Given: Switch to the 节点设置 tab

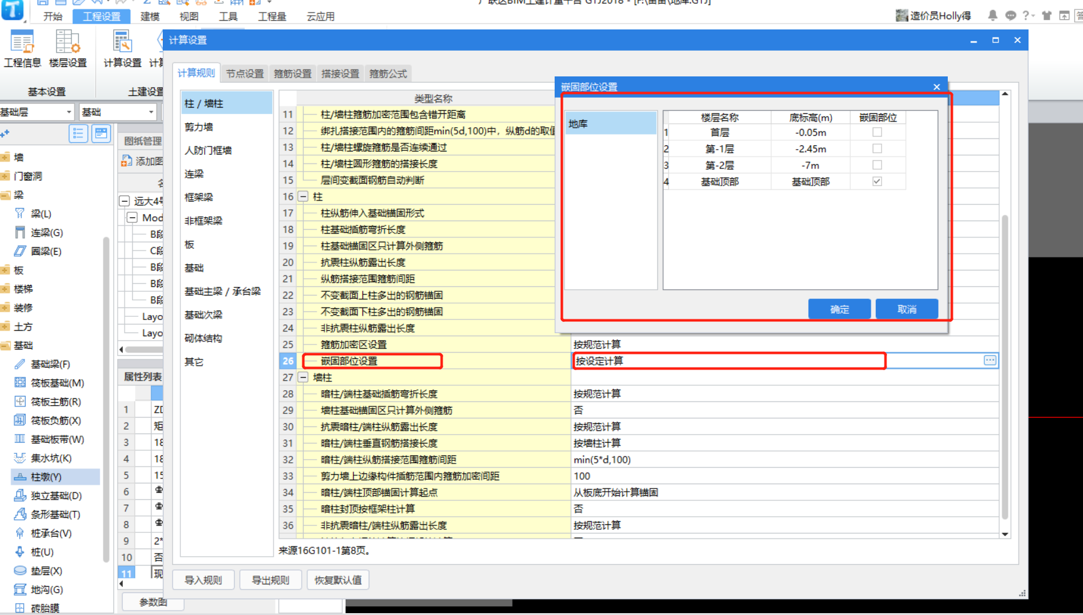Looking at the screenshot, I should pos(245,73).
